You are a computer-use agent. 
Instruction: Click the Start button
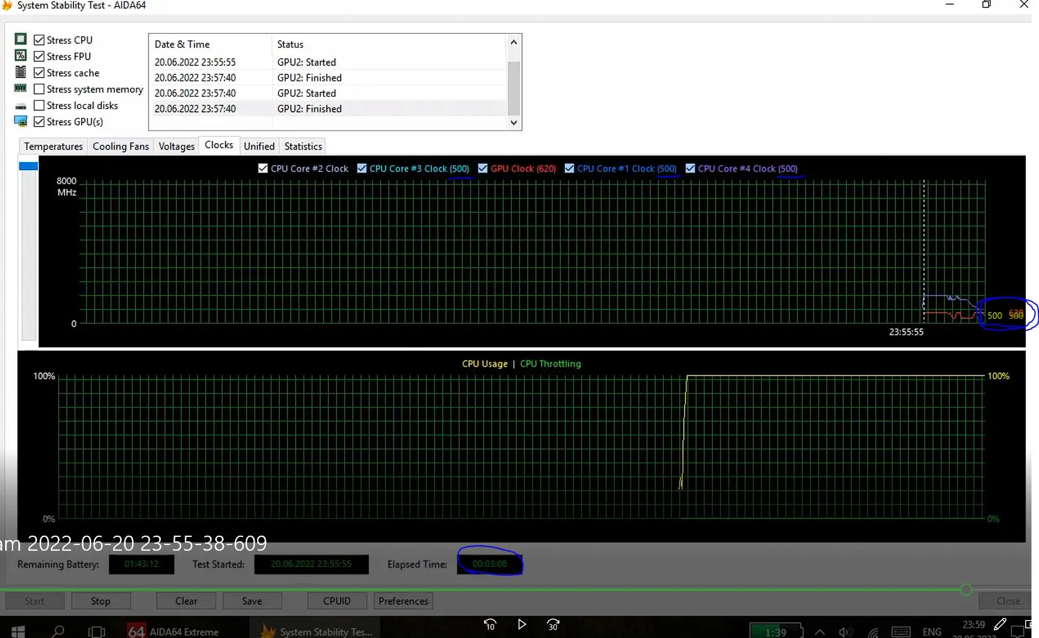click(35, 601)
